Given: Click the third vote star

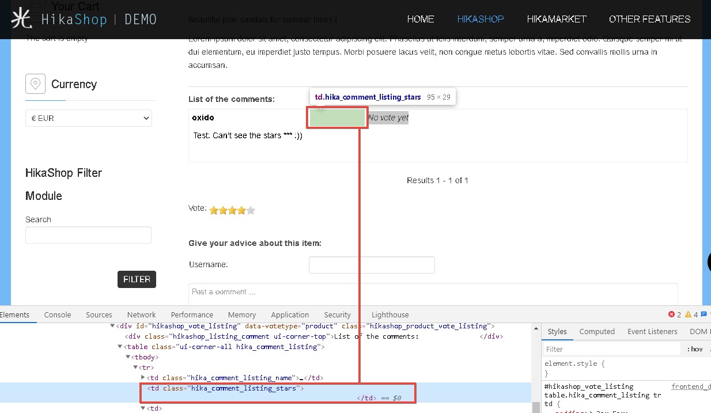Looking at the screenshot, I should (x=232, y=211).
